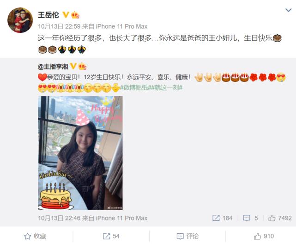Open the 评论 comment section
This screenshot has height=244, width=296.
tap(187, 236)
